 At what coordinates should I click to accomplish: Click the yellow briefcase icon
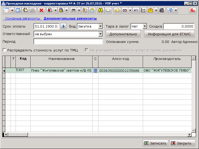150,10
